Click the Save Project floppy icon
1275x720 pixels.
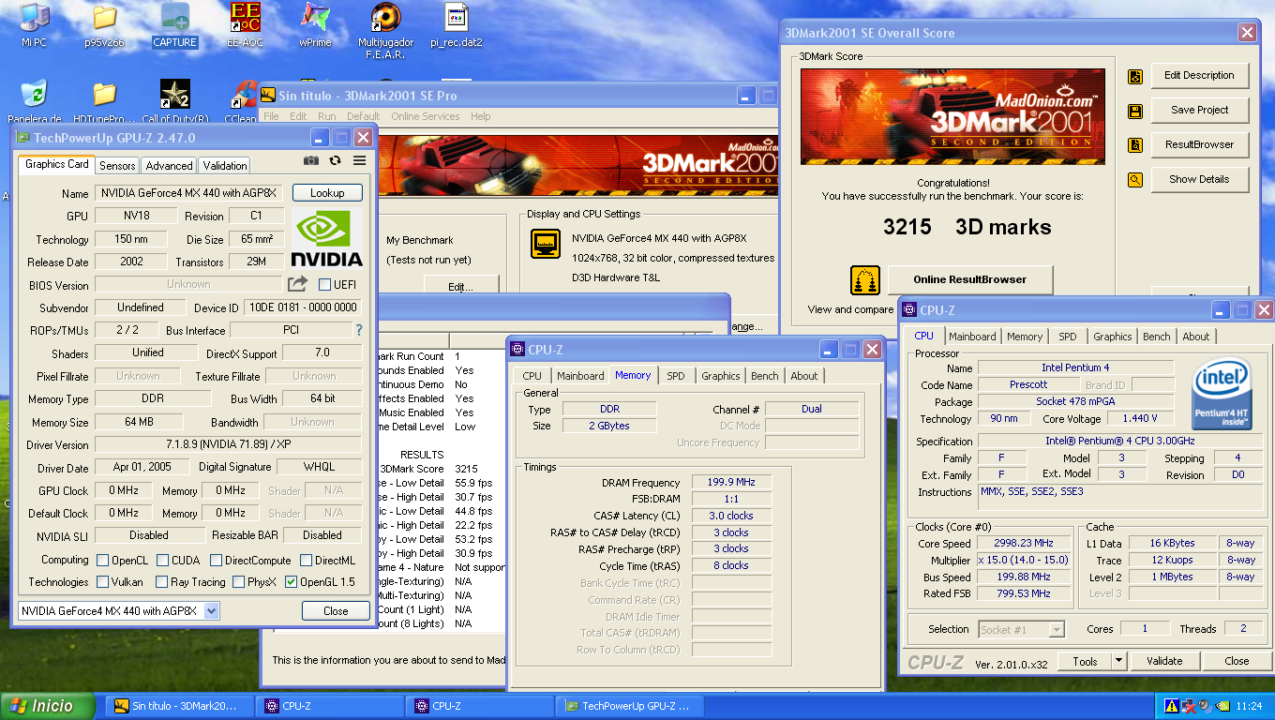1135,111
